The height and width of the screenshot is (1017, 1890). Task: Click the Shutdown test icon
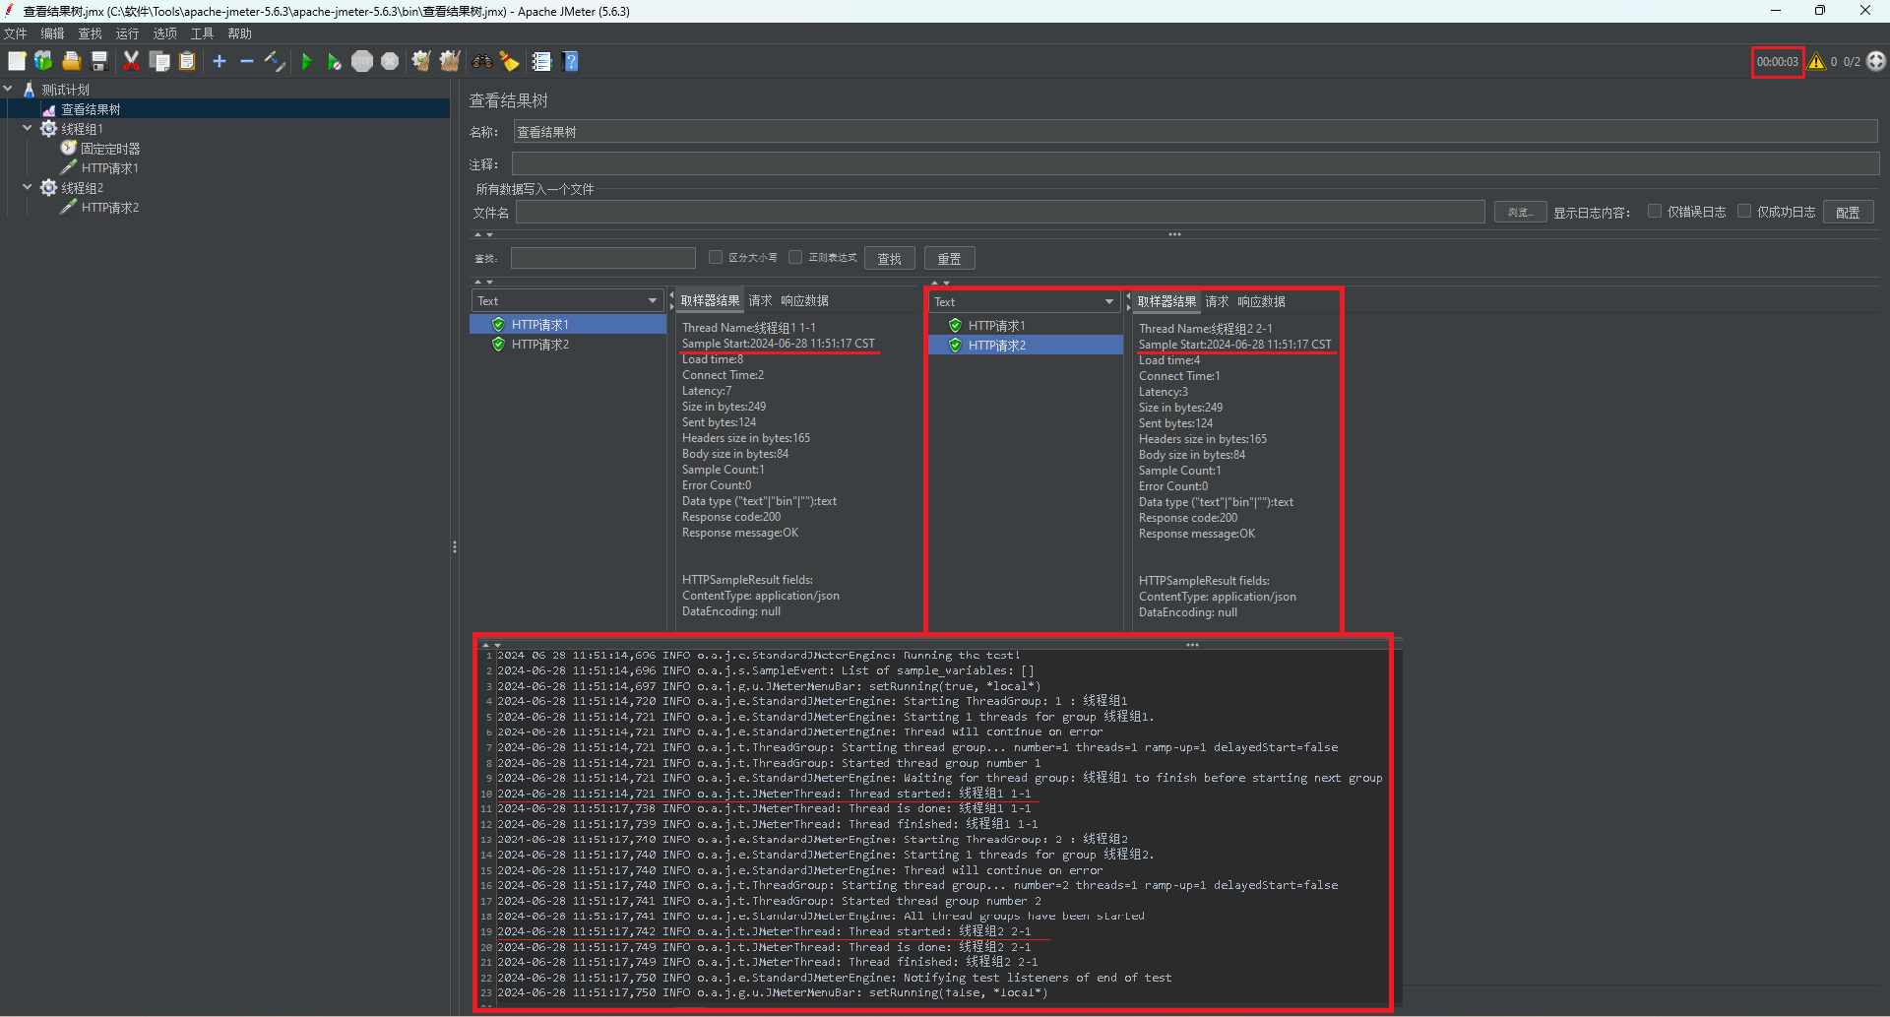tap(390, 61)
